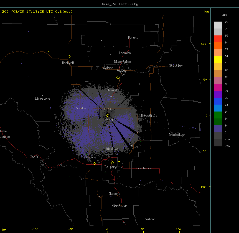Image resolution: width=239 pixels, height=233 pixels.
Task: Click the Ponoka city label
Action: [x=133, y=38]
